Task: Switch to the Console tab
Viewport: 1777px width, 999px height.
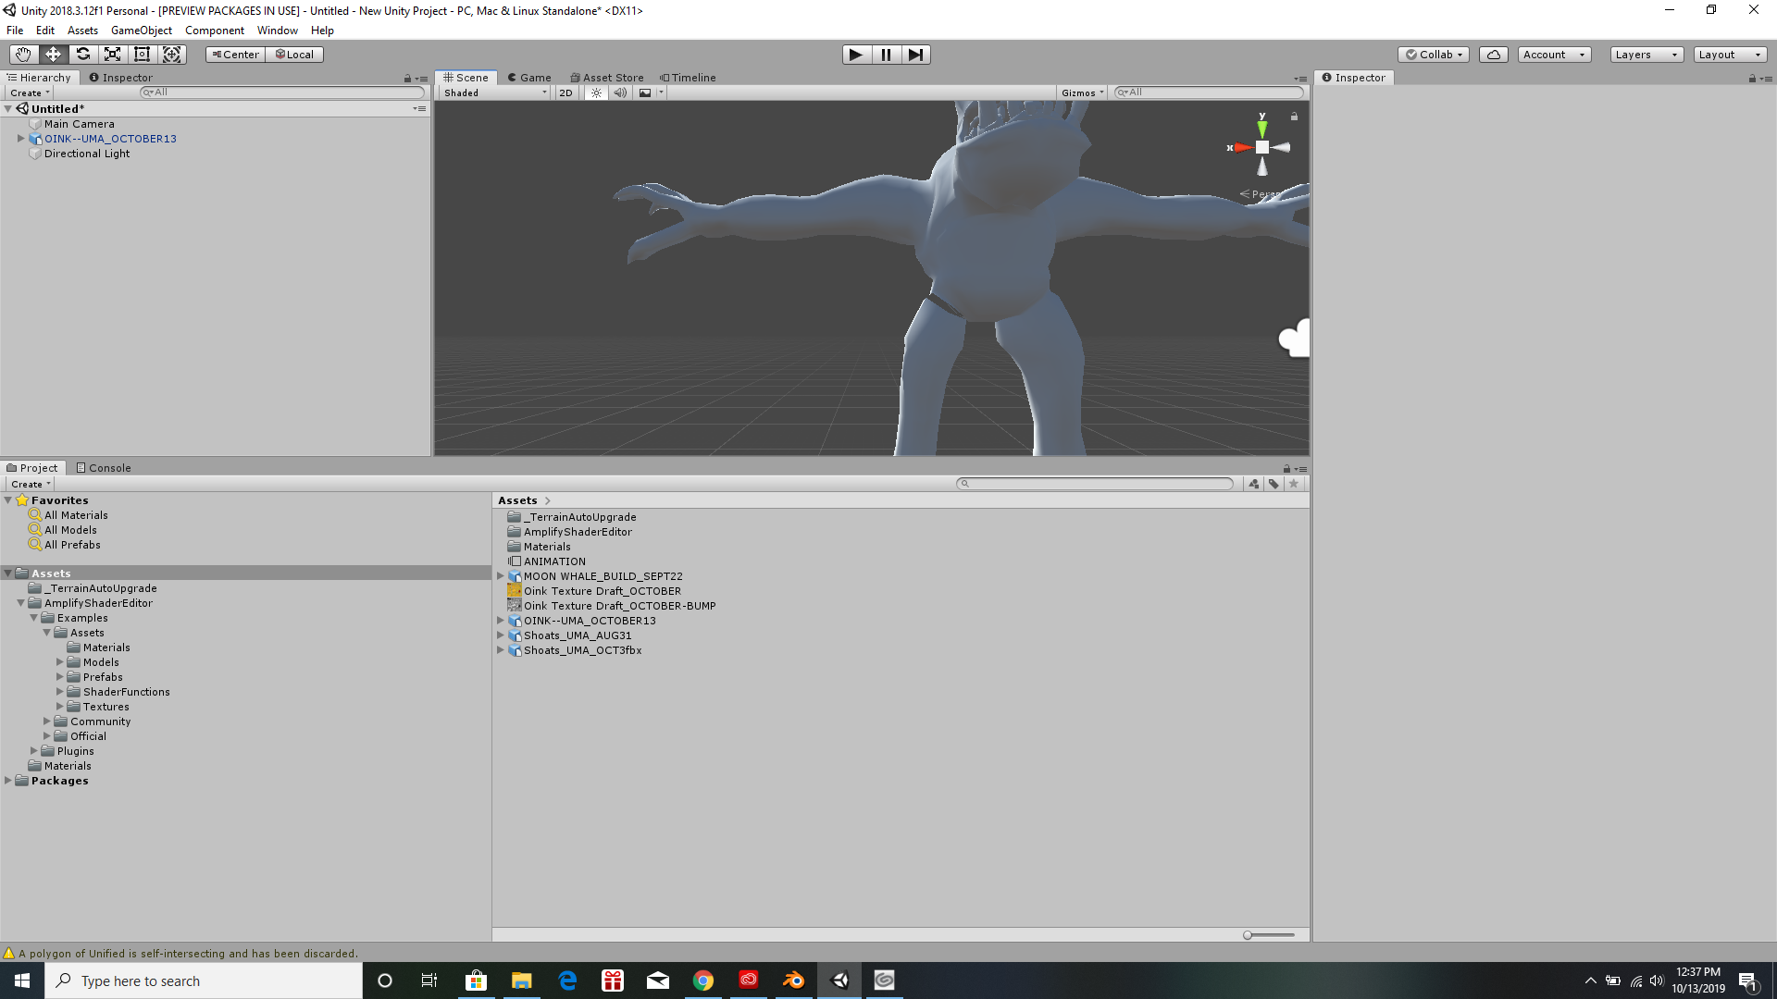Action: pyautogui.click(x=103, y=468)
